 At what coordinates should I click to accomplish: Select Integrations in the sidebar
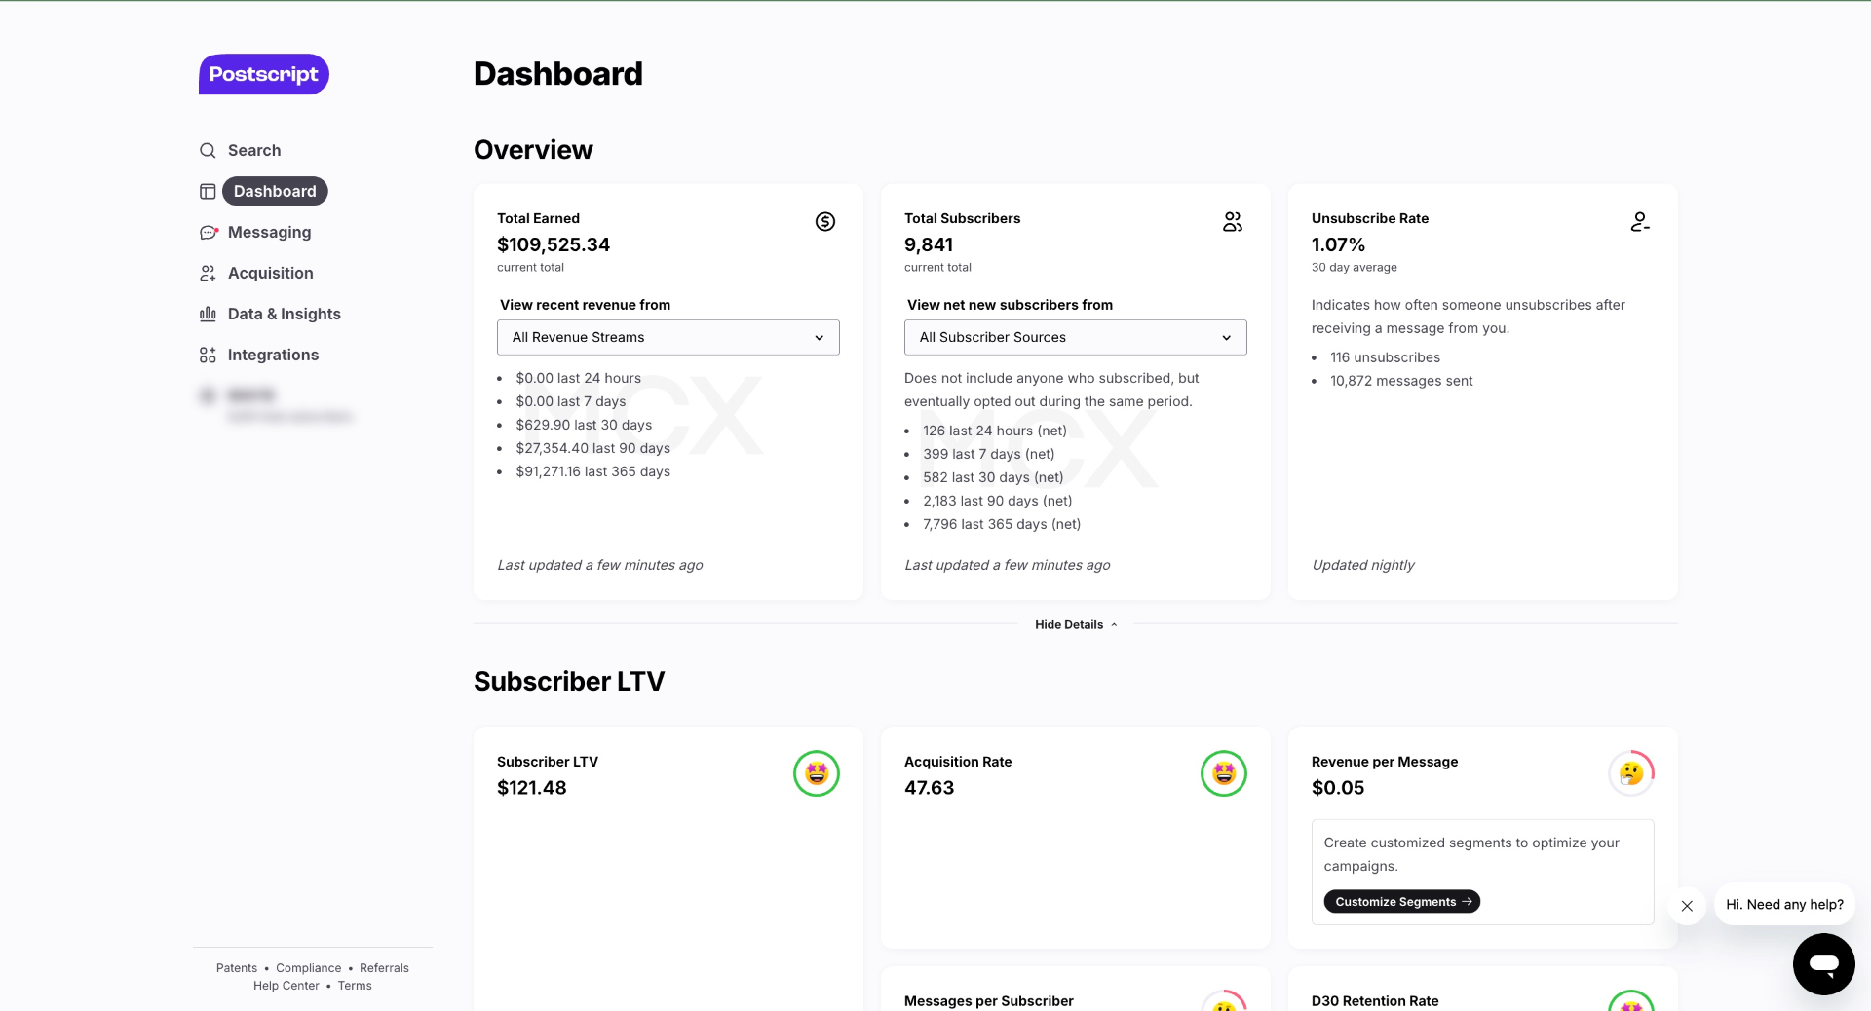coord(273,355)
